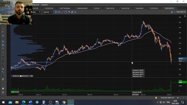Screen dimensions: 187x105
Task: Open Telegram from the taskbar
Action: pos(37,102)
